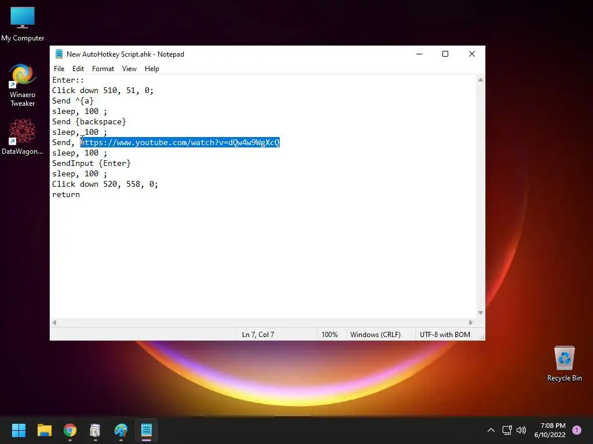Open the notification count badge
Viewport: 593px width, 444px height.
(x=577, y=430)
